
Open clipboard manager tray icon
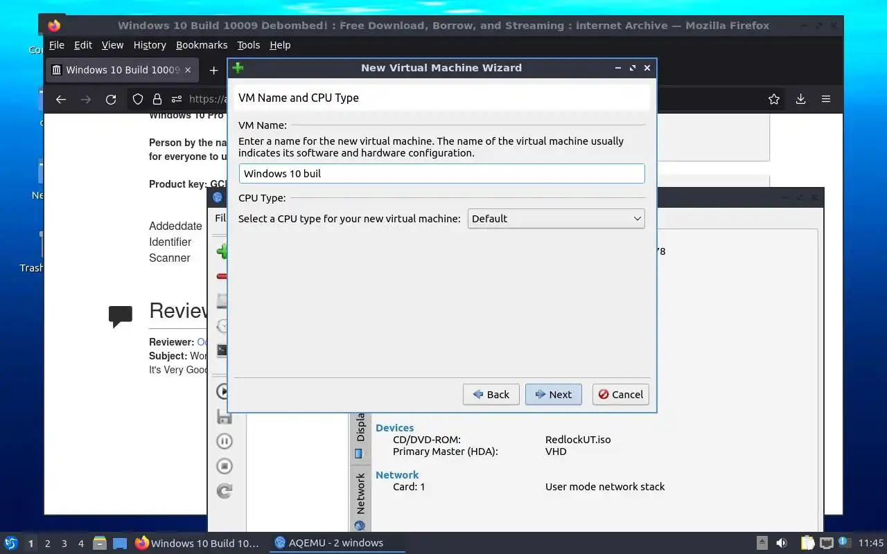[807, 543]
